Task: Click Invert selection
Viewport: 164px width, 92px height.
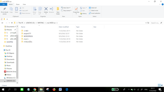Action: [95, 13]
